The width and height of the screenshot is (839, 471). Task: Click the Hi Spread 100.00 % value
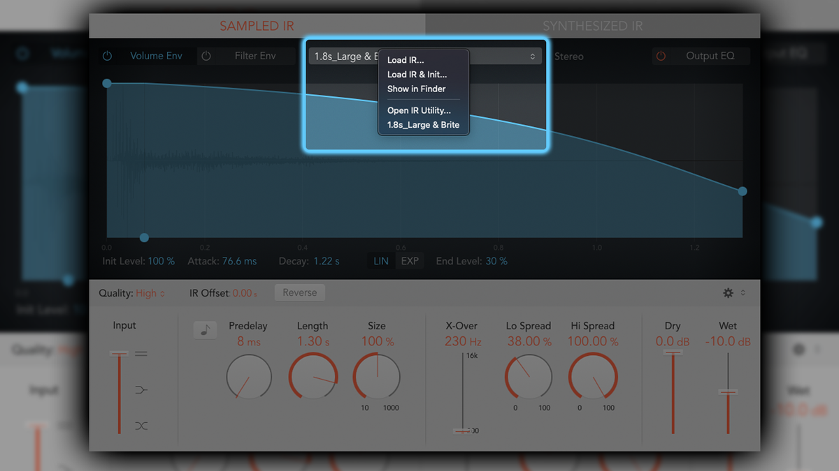click(x=593, y=341)
